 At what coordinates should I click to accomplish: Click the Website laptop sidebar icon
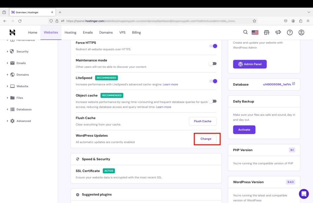(x=12, y=86)
